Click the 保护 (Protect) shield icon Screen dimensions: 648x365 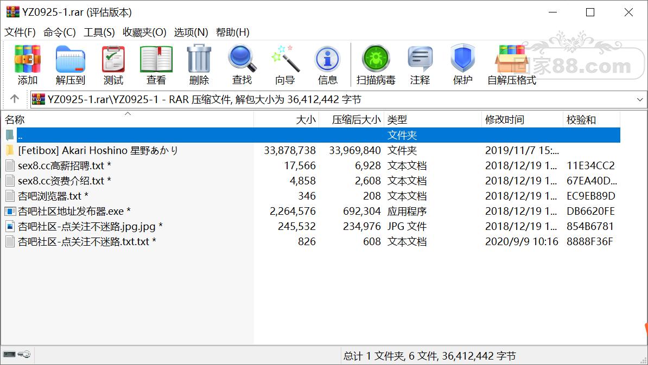(x=463, y=58)
